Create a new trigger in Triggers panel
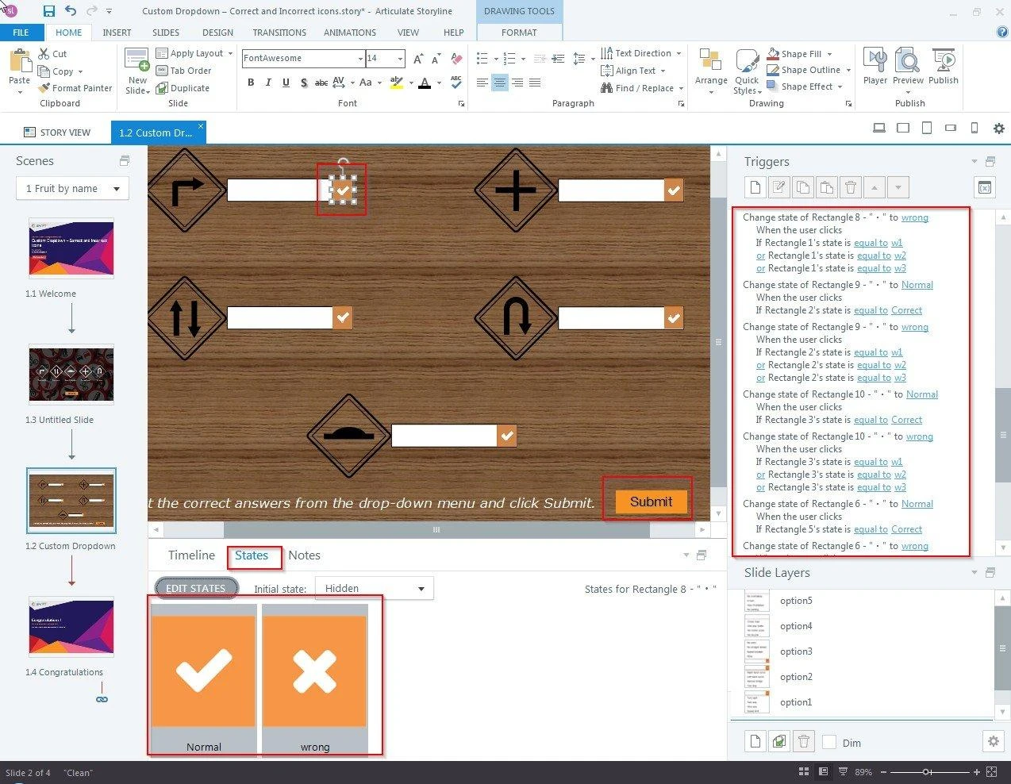The width and height of the screenshot is (1011, 784). point(755,187)
